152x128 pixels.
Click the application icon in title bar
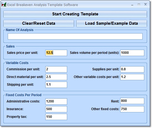(4, 4)
